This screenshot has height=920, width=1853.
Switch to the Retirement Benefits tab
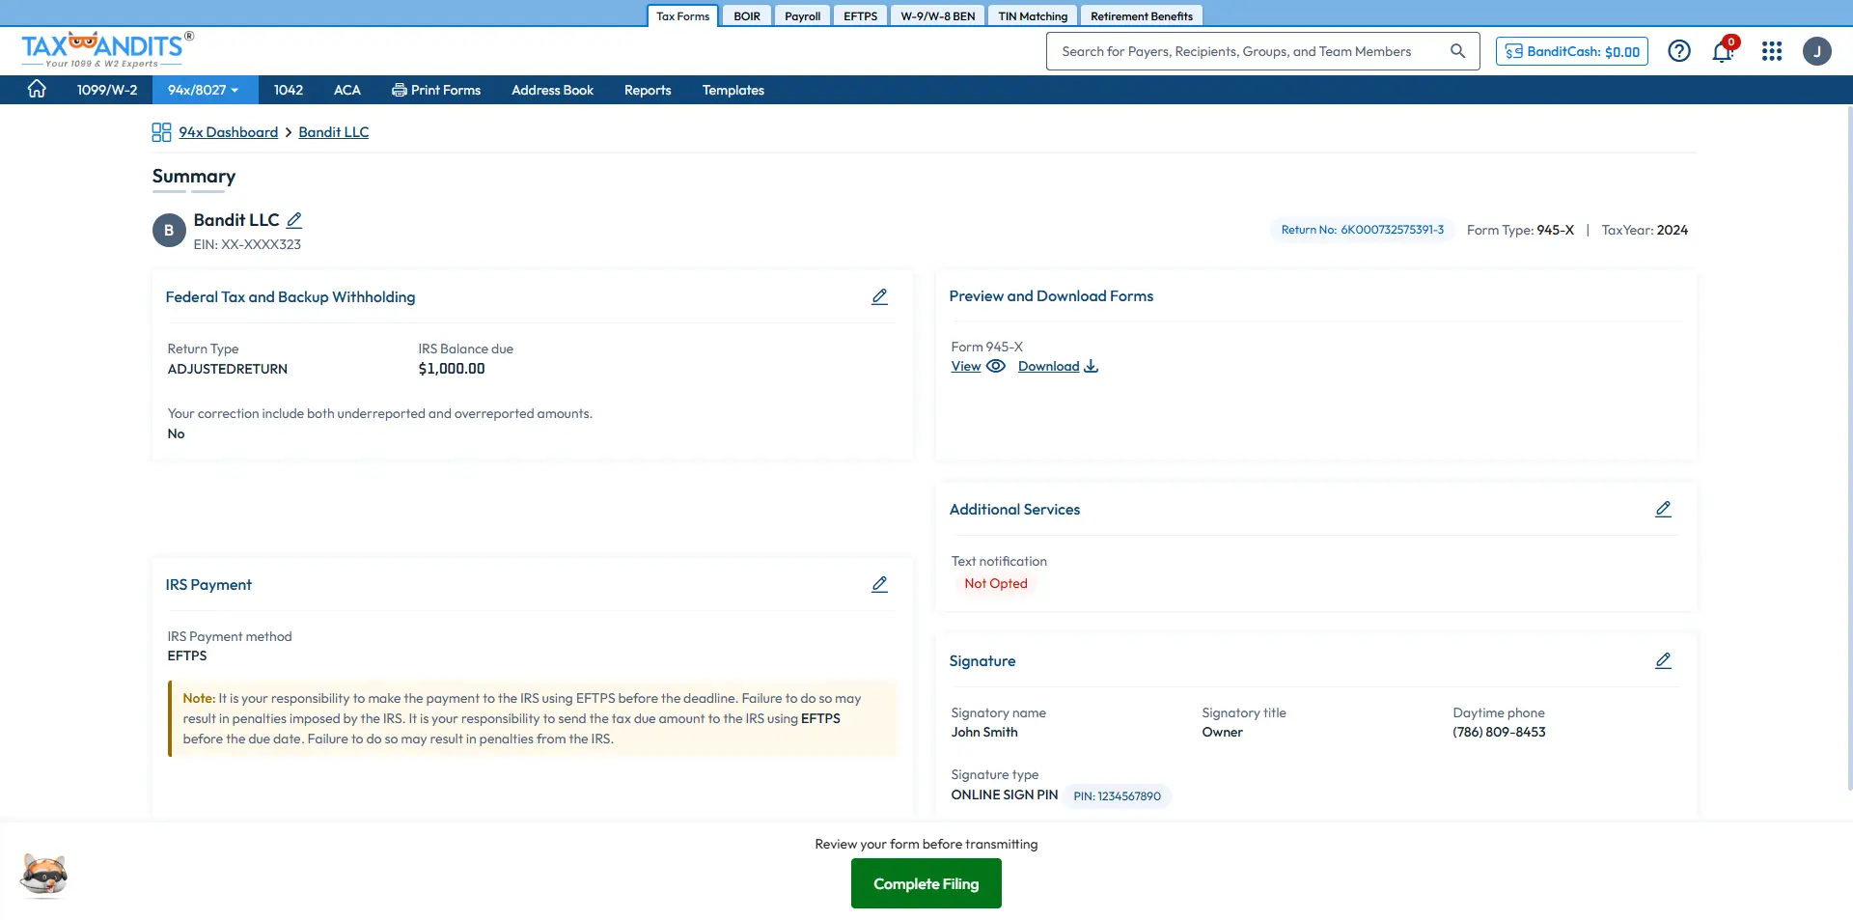tap(1142, 15)
